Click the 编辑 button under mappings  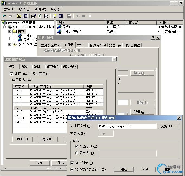click(48, 139)
